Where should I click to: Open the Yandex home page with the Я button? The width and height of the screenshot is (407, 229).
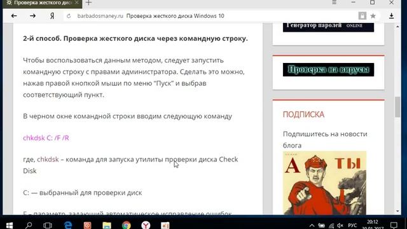click(52, 16)
